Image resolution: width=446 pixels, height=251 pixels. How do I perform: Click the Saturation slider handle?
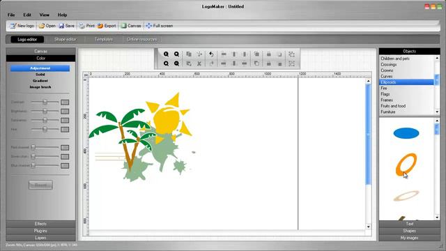coord(45,120)
